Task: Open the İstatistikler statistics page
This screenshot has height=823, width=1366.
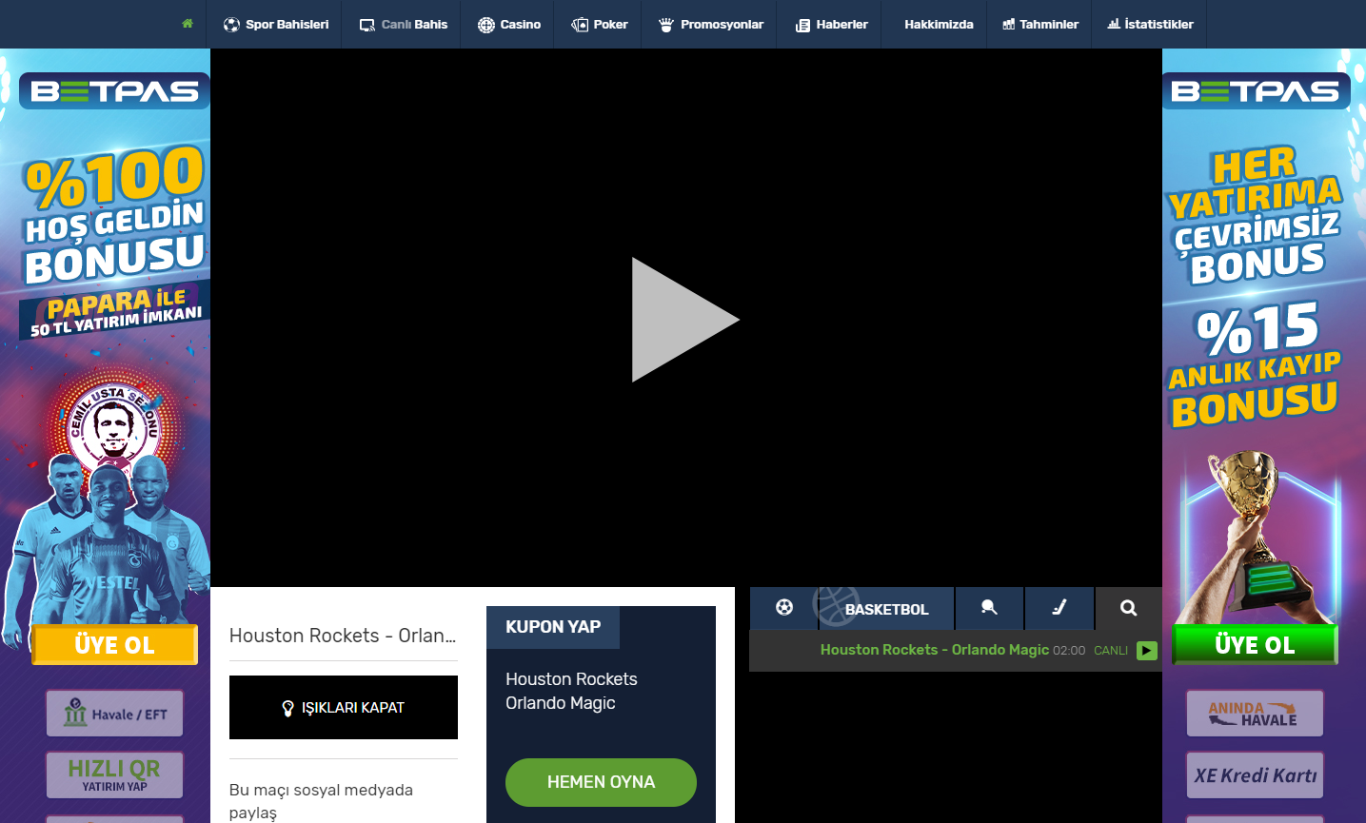Action: click(x=1150, y=25)
